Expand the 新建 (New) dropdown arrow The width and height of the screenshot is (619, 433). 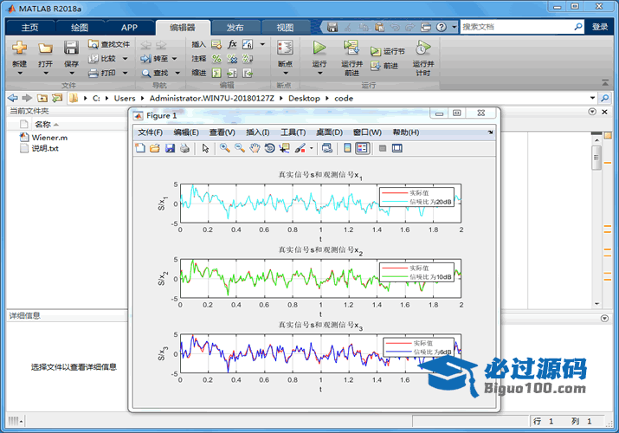point(20,74)
